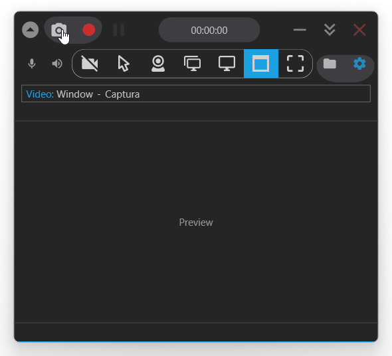Take a screenshot with the camera icon
392x356 pixels.
click(59, 31)
